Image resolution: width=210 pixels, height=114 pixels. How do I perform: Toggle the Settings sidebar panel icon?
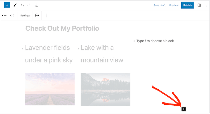tap(199, 5)
